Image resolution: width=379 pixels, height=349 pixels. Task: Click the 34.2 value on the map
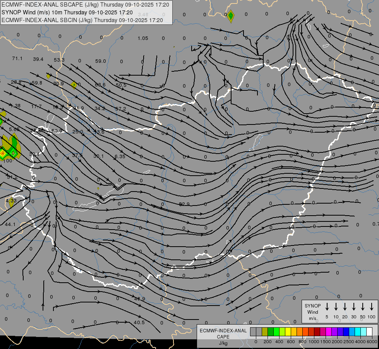point(100,108)
